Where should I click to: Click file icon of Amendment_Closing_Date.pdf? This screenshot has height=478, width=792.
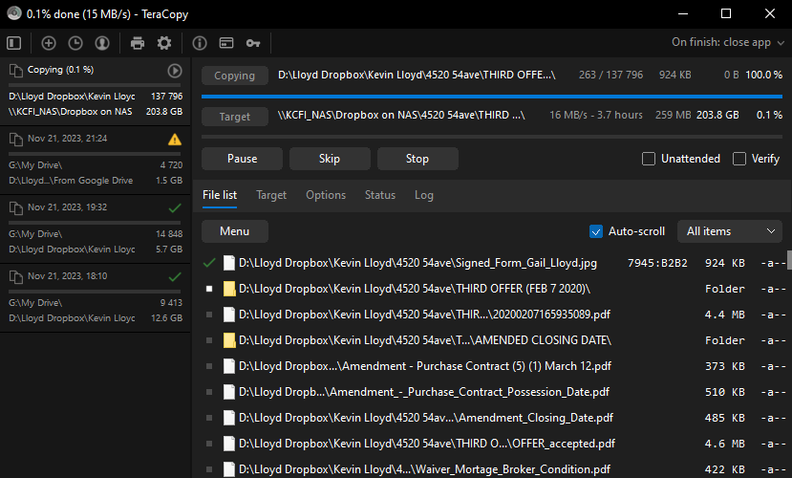(229, 418)
